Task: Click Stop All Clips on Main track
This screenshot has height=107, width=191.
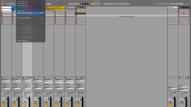Action: coord(179,78)
